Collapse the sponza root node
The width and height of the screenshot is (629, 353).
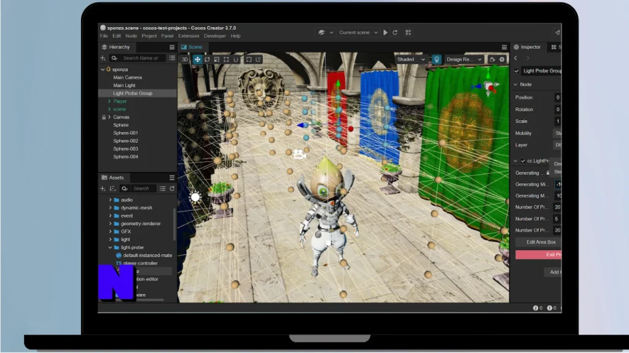click(x=103, y=69)
